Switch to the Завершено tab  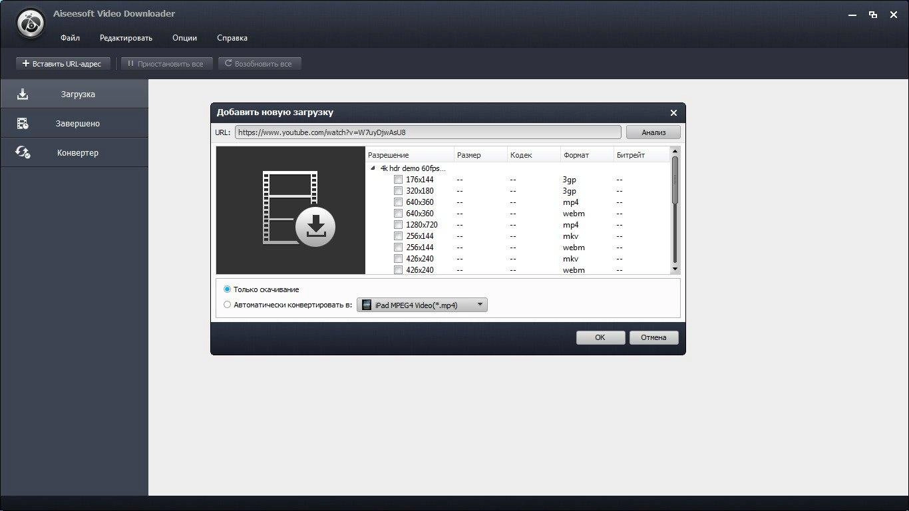74,123
